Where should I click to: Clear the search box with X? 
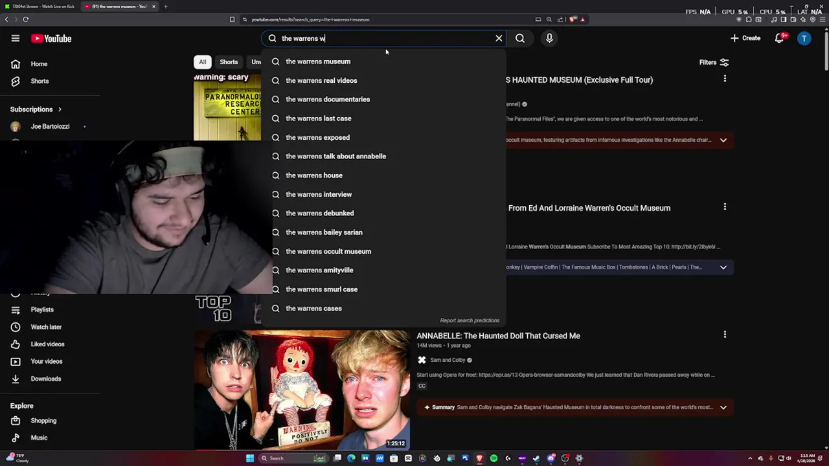tap(499, 38)
